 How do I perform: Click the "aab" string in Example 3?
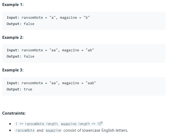coord(91,83)
